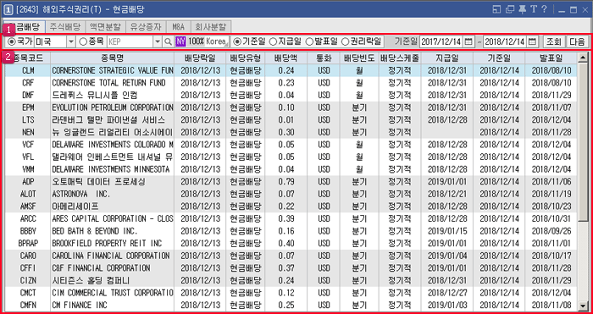Click the EVOLUTION PETROLEUM CORPORATION name cell

[113, 107]
